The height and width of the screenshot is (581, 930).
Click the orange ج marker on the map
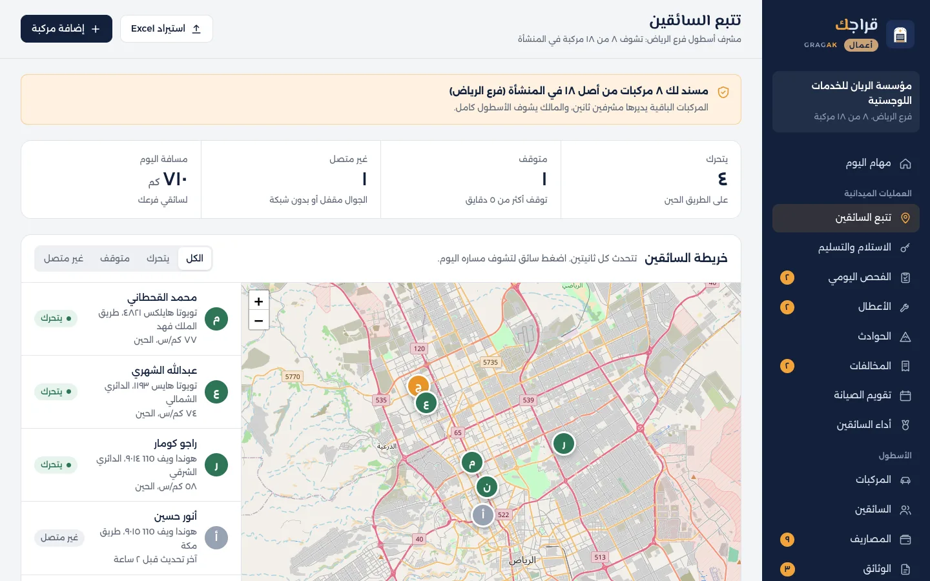pyautogui.click(x=418, y=387)
